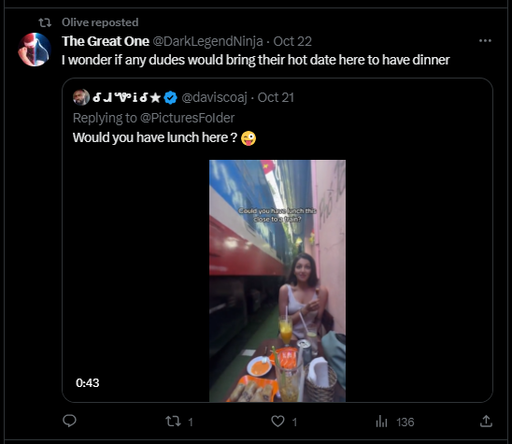Open the @daviscoaj handle
512x444 pixels.
coord(214,97)
